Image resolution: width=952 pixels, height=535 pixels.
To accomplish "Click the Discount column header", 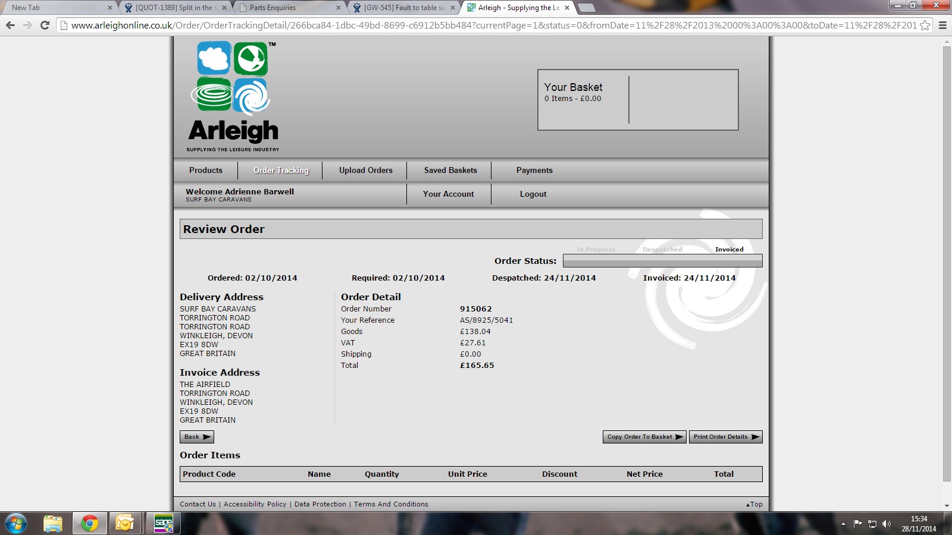I will (x=559, y=474).
